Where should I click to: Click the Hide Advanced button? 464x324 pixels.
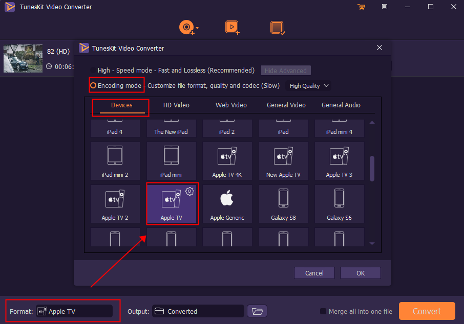286,71
